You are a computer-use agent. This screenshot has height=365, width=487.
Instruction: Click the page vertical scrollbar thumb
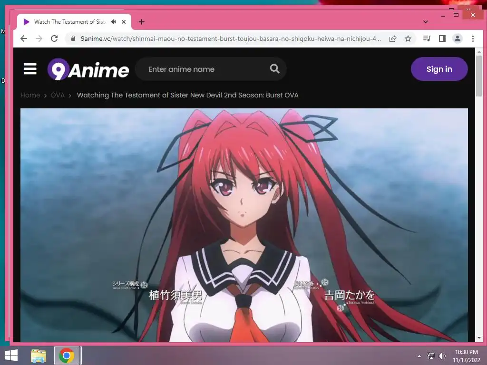(479, 77)
